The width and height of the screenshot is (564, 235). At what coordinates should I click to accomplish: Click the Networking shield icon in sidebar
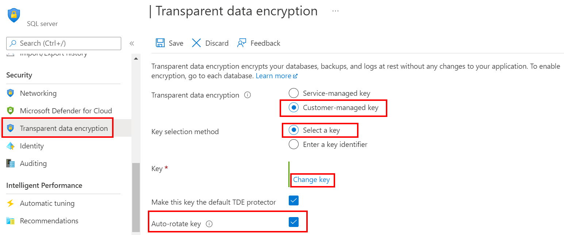pyautogui.click(x=11, y=93)
